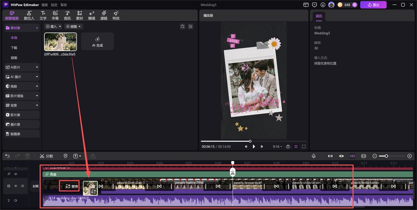Search media with the magnifier icon
The image size is (417, 210).
tap(182, 27)
